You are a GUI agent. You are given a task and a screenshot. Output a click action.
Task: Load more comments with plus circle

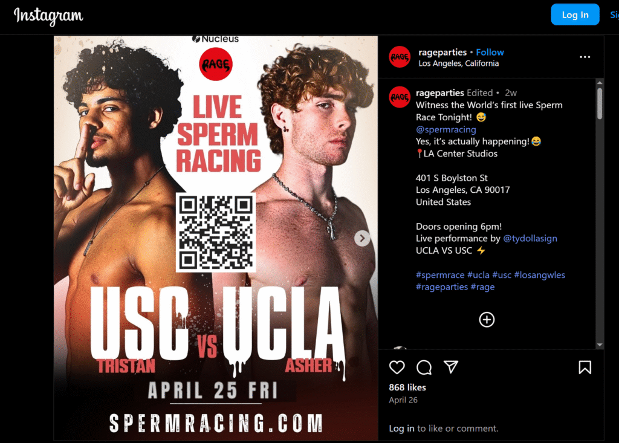coord(487,320)
